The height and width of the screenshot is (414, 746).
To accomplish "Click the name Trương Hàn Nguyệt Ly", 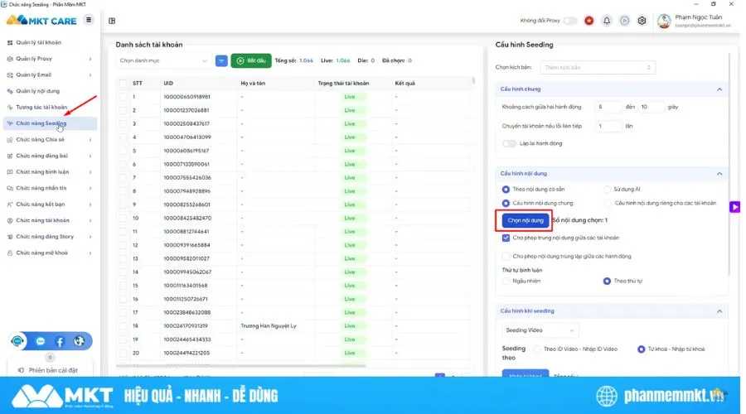I will pos(269,326).
